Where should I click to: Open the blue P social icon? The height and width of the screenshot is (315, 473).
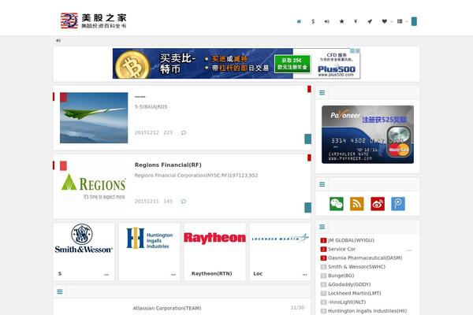coord(398,204)
